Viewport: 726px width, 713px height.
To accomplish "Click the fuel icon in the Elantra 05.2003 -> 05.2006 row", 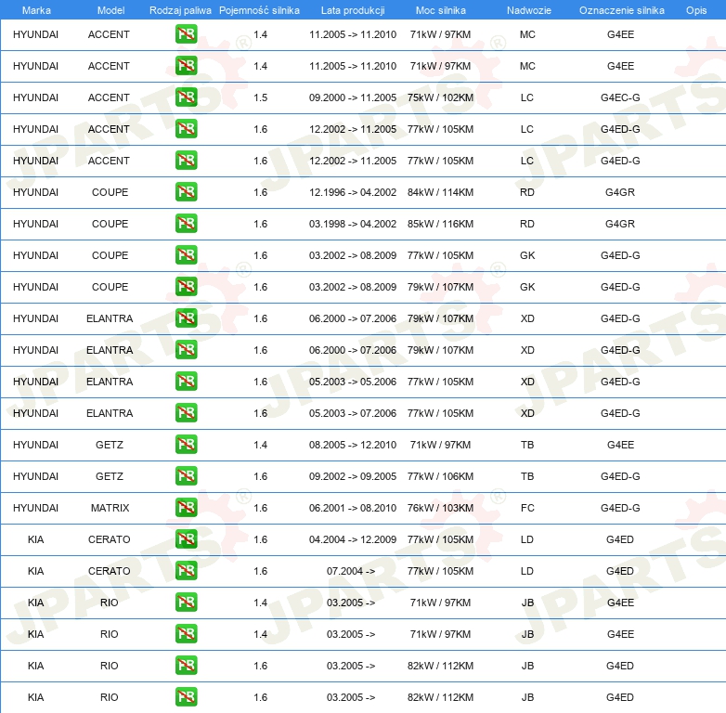I will point(186,381).
